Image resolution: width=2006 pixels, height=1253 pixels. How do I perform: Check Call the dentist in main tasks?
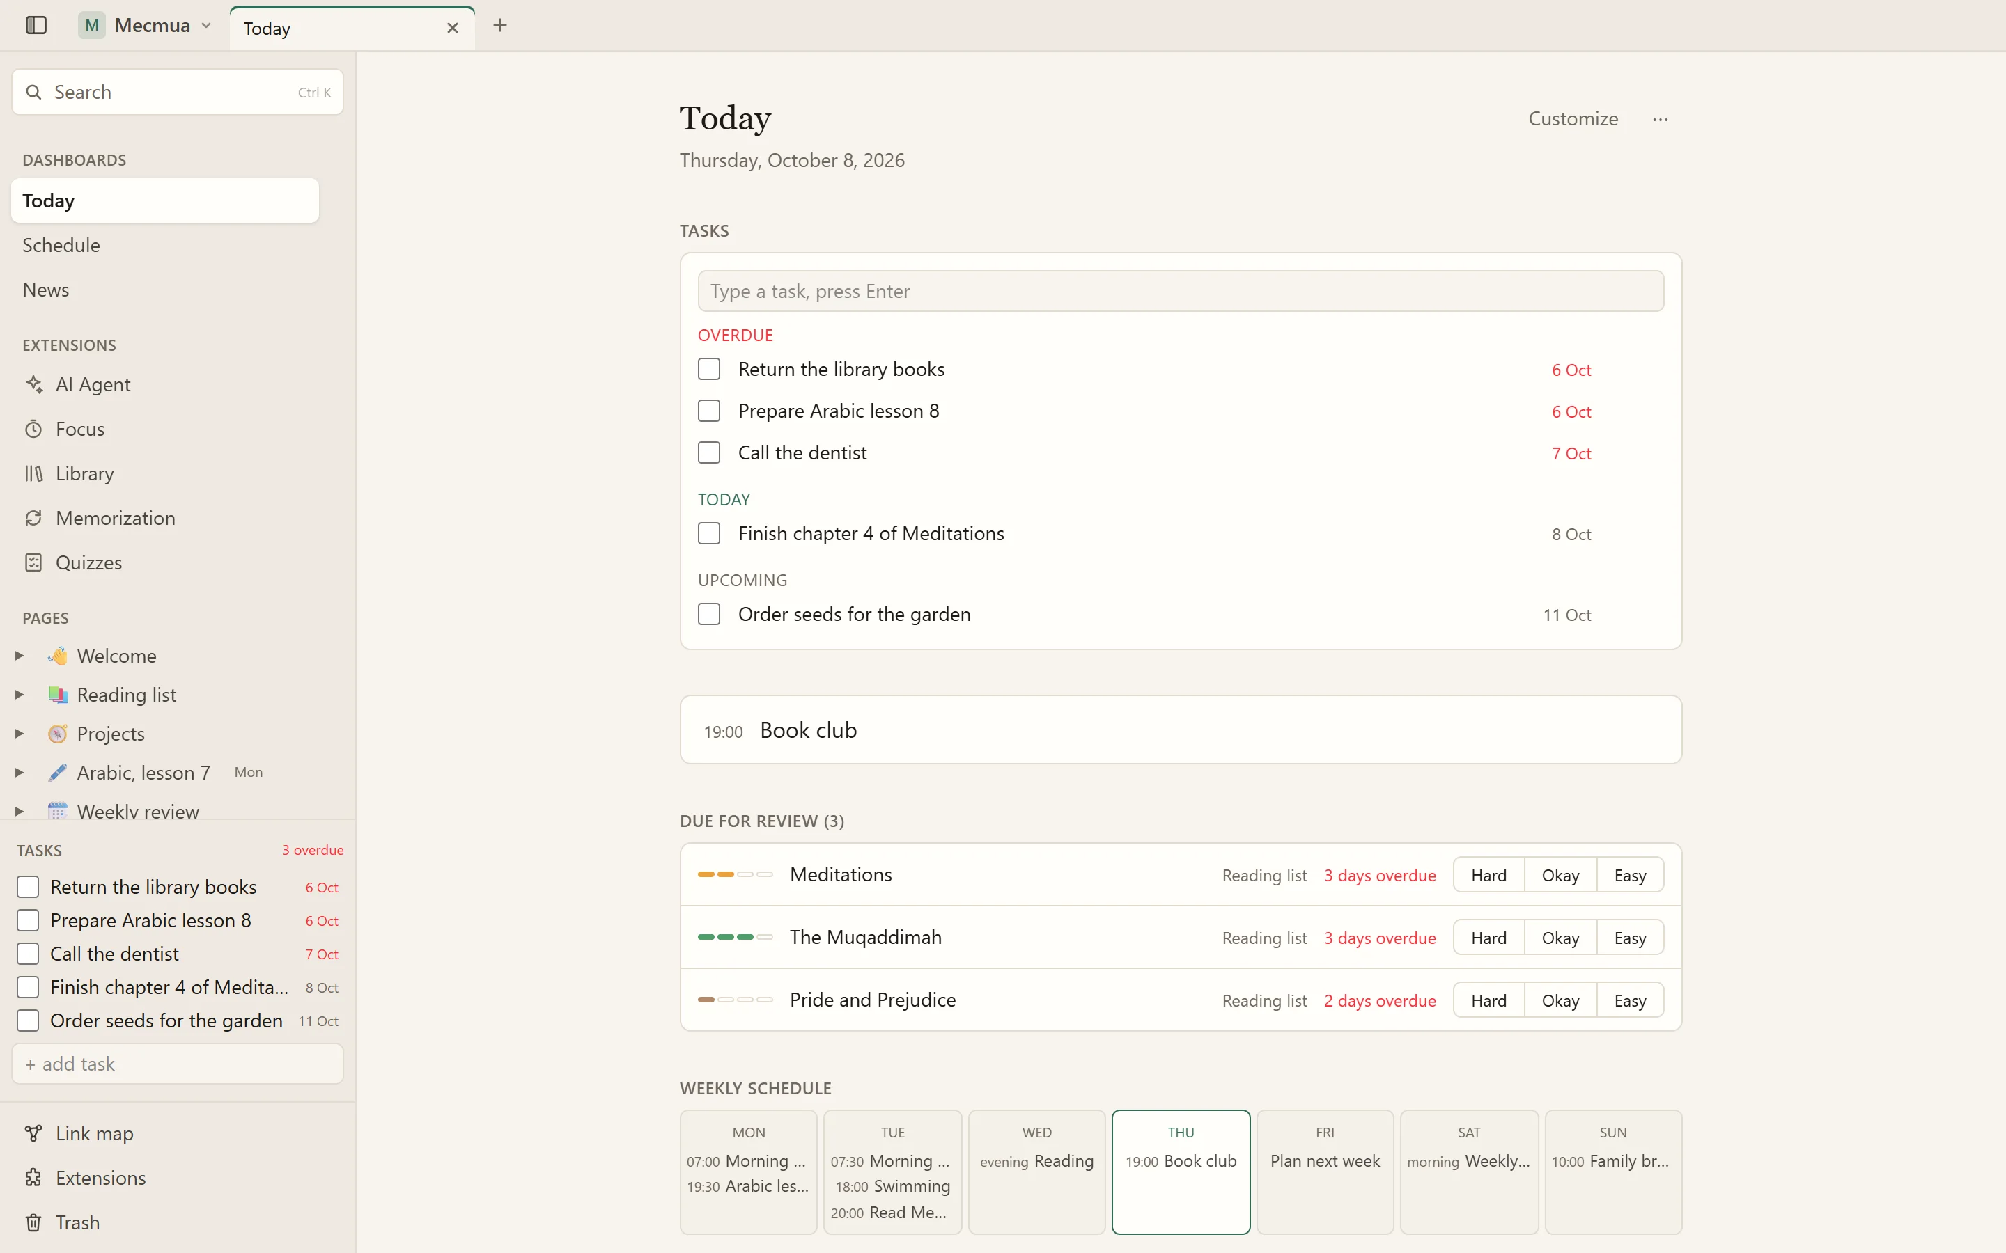(709, 452)
